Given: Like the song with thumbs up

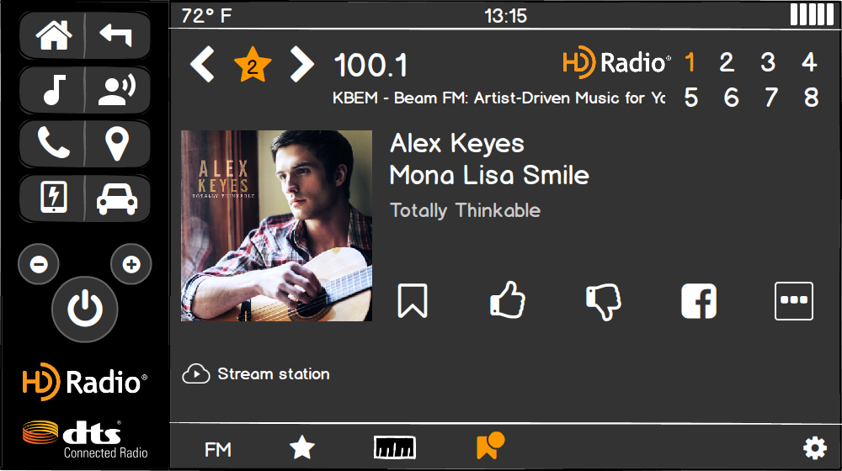Looking at the screenshot, I should 508,300.
